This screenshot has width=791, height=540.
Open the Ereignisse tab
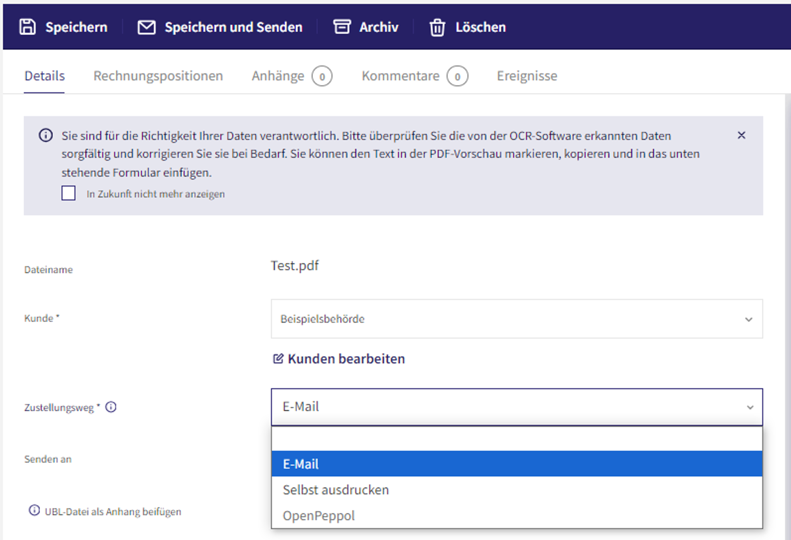(527, 76)
